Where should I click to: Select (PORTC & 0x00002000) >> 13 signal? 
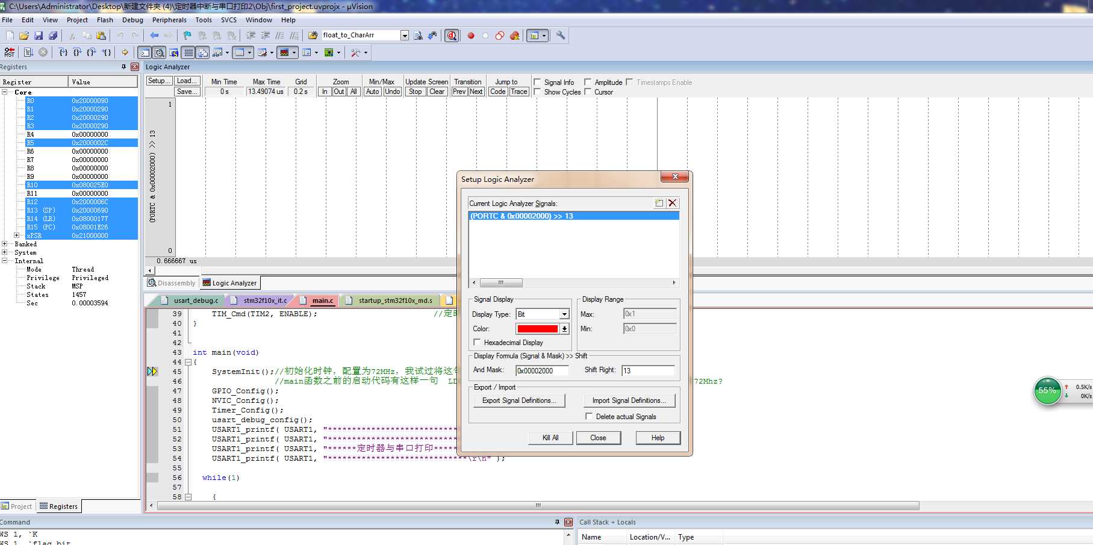[574, 216]
